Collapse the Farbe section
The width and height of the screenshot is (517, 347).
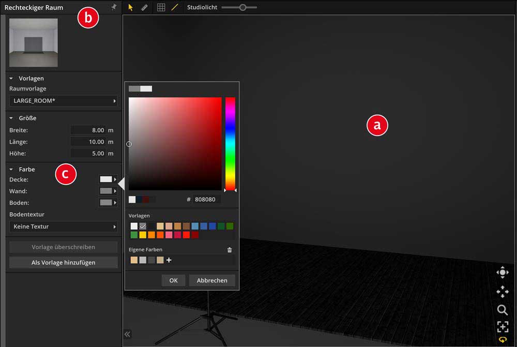pos(11,170)
